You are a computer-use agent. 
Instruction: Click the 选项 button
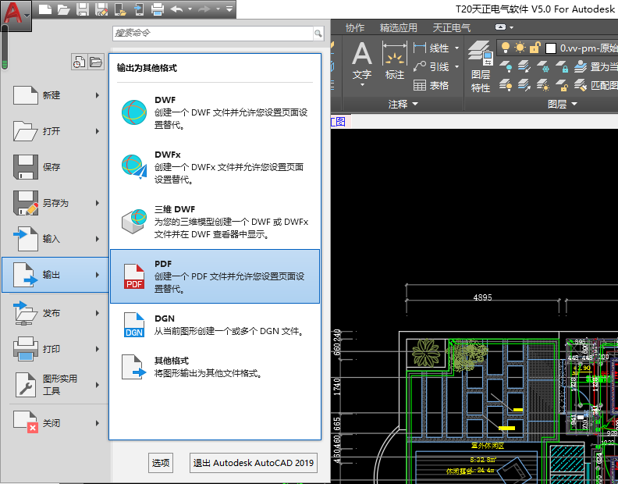tap(161, 462)
